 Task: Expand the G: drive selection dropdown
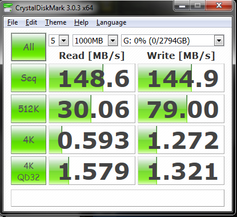[219, 41]
